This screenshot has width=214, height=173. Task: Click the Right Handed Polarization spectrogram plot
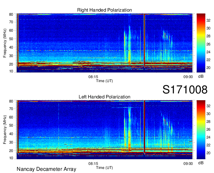(x=104, y=43)
